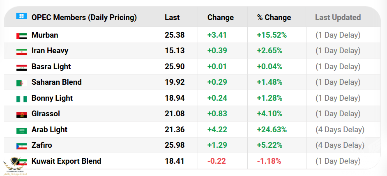The height and width of the screenshot is (176, 387).
Task: Click the UAE flag beside Murban
Action: 21,36
